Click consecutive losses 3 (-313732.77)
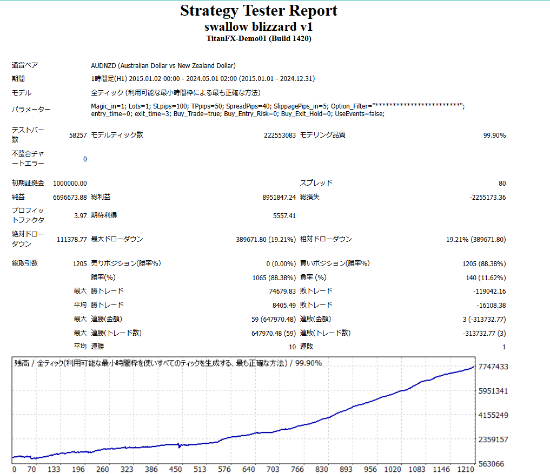550x474 pixels. click(x=484, y=319)
